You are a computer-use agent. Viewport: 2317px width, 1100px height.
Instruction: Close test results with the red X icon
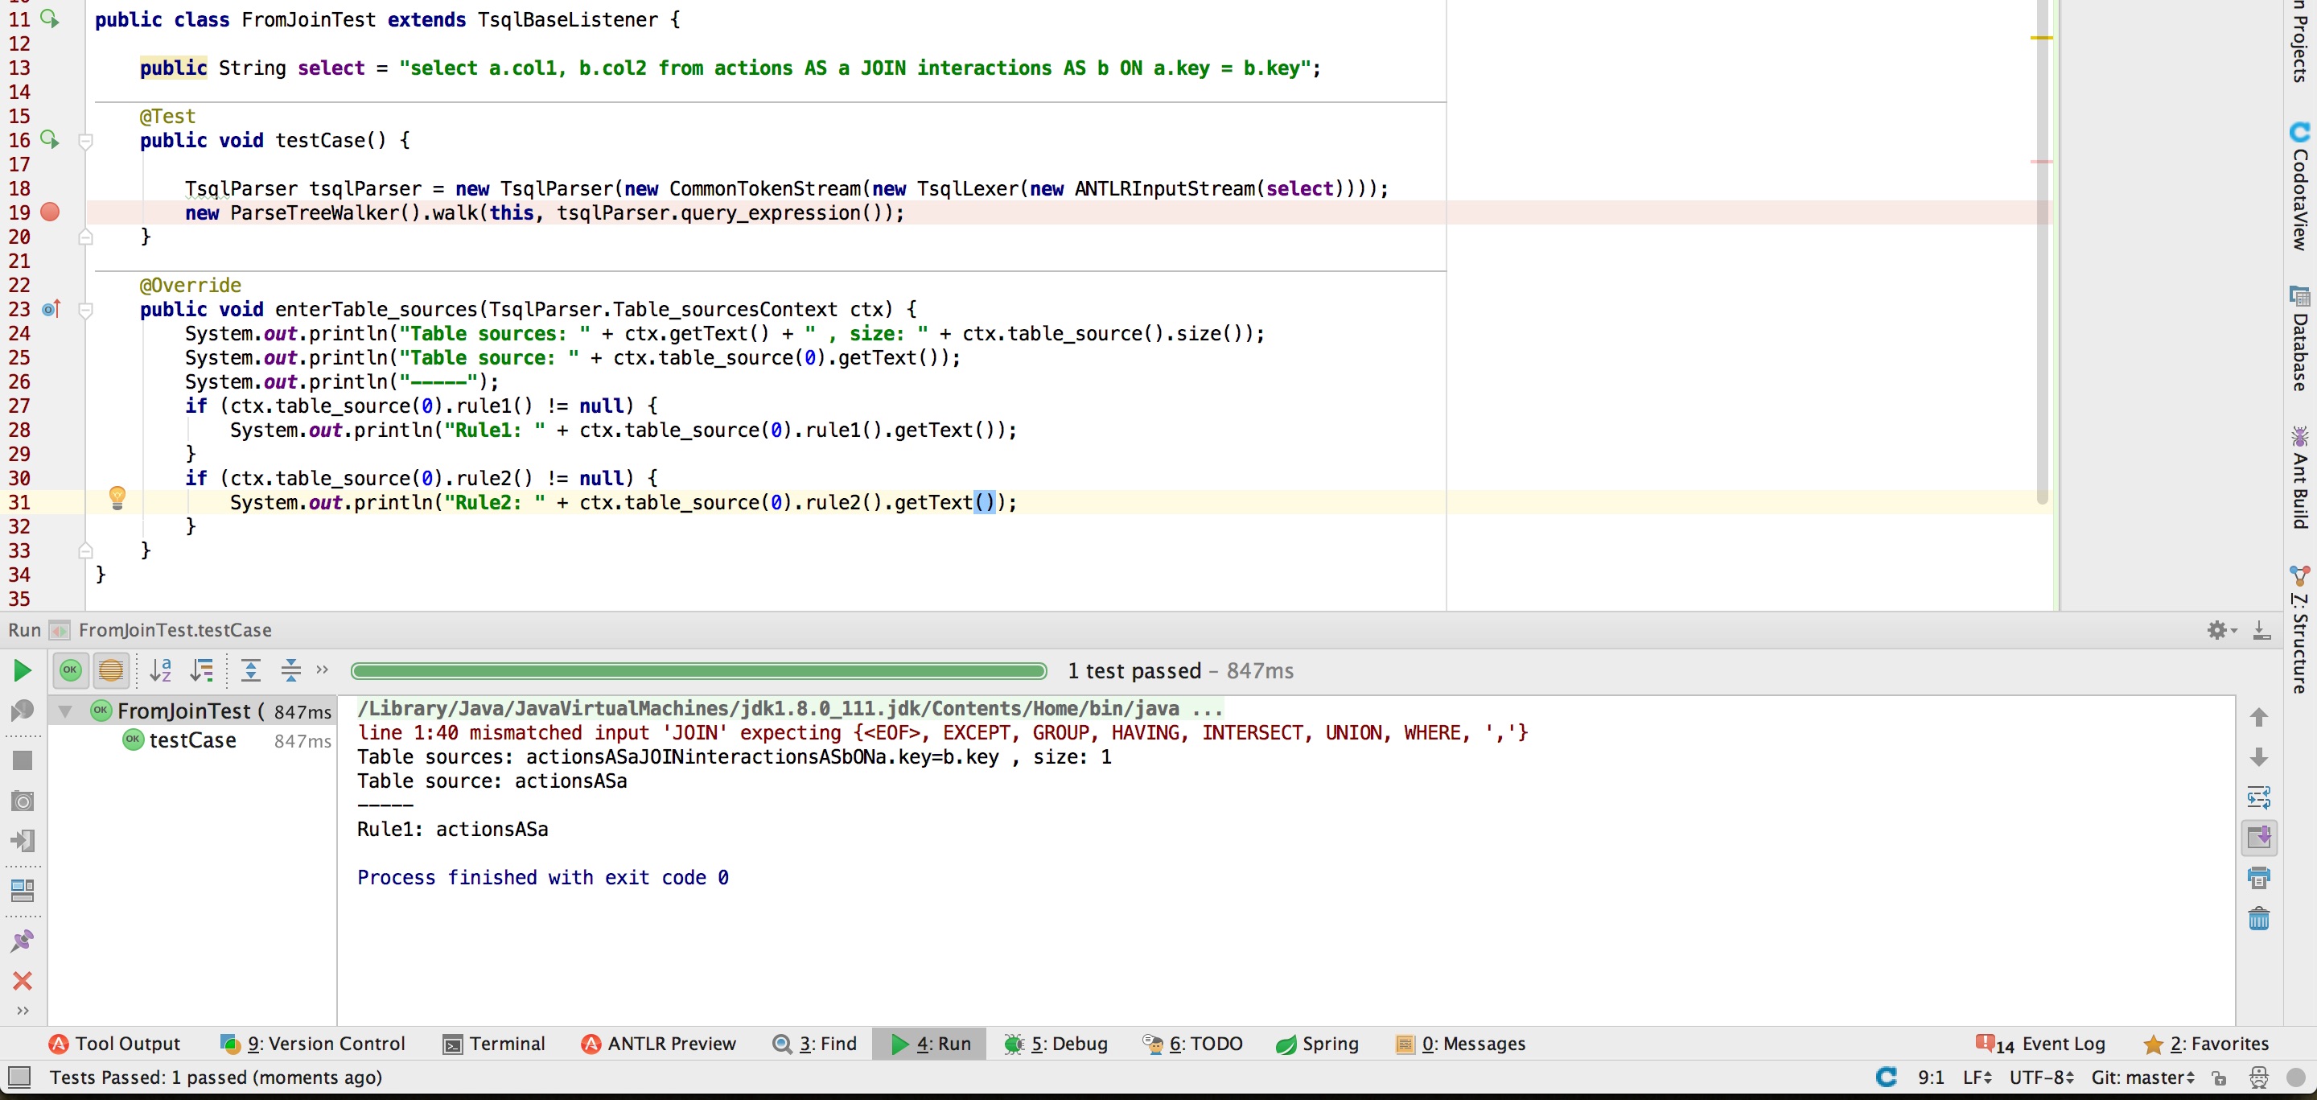coord(22,981)
